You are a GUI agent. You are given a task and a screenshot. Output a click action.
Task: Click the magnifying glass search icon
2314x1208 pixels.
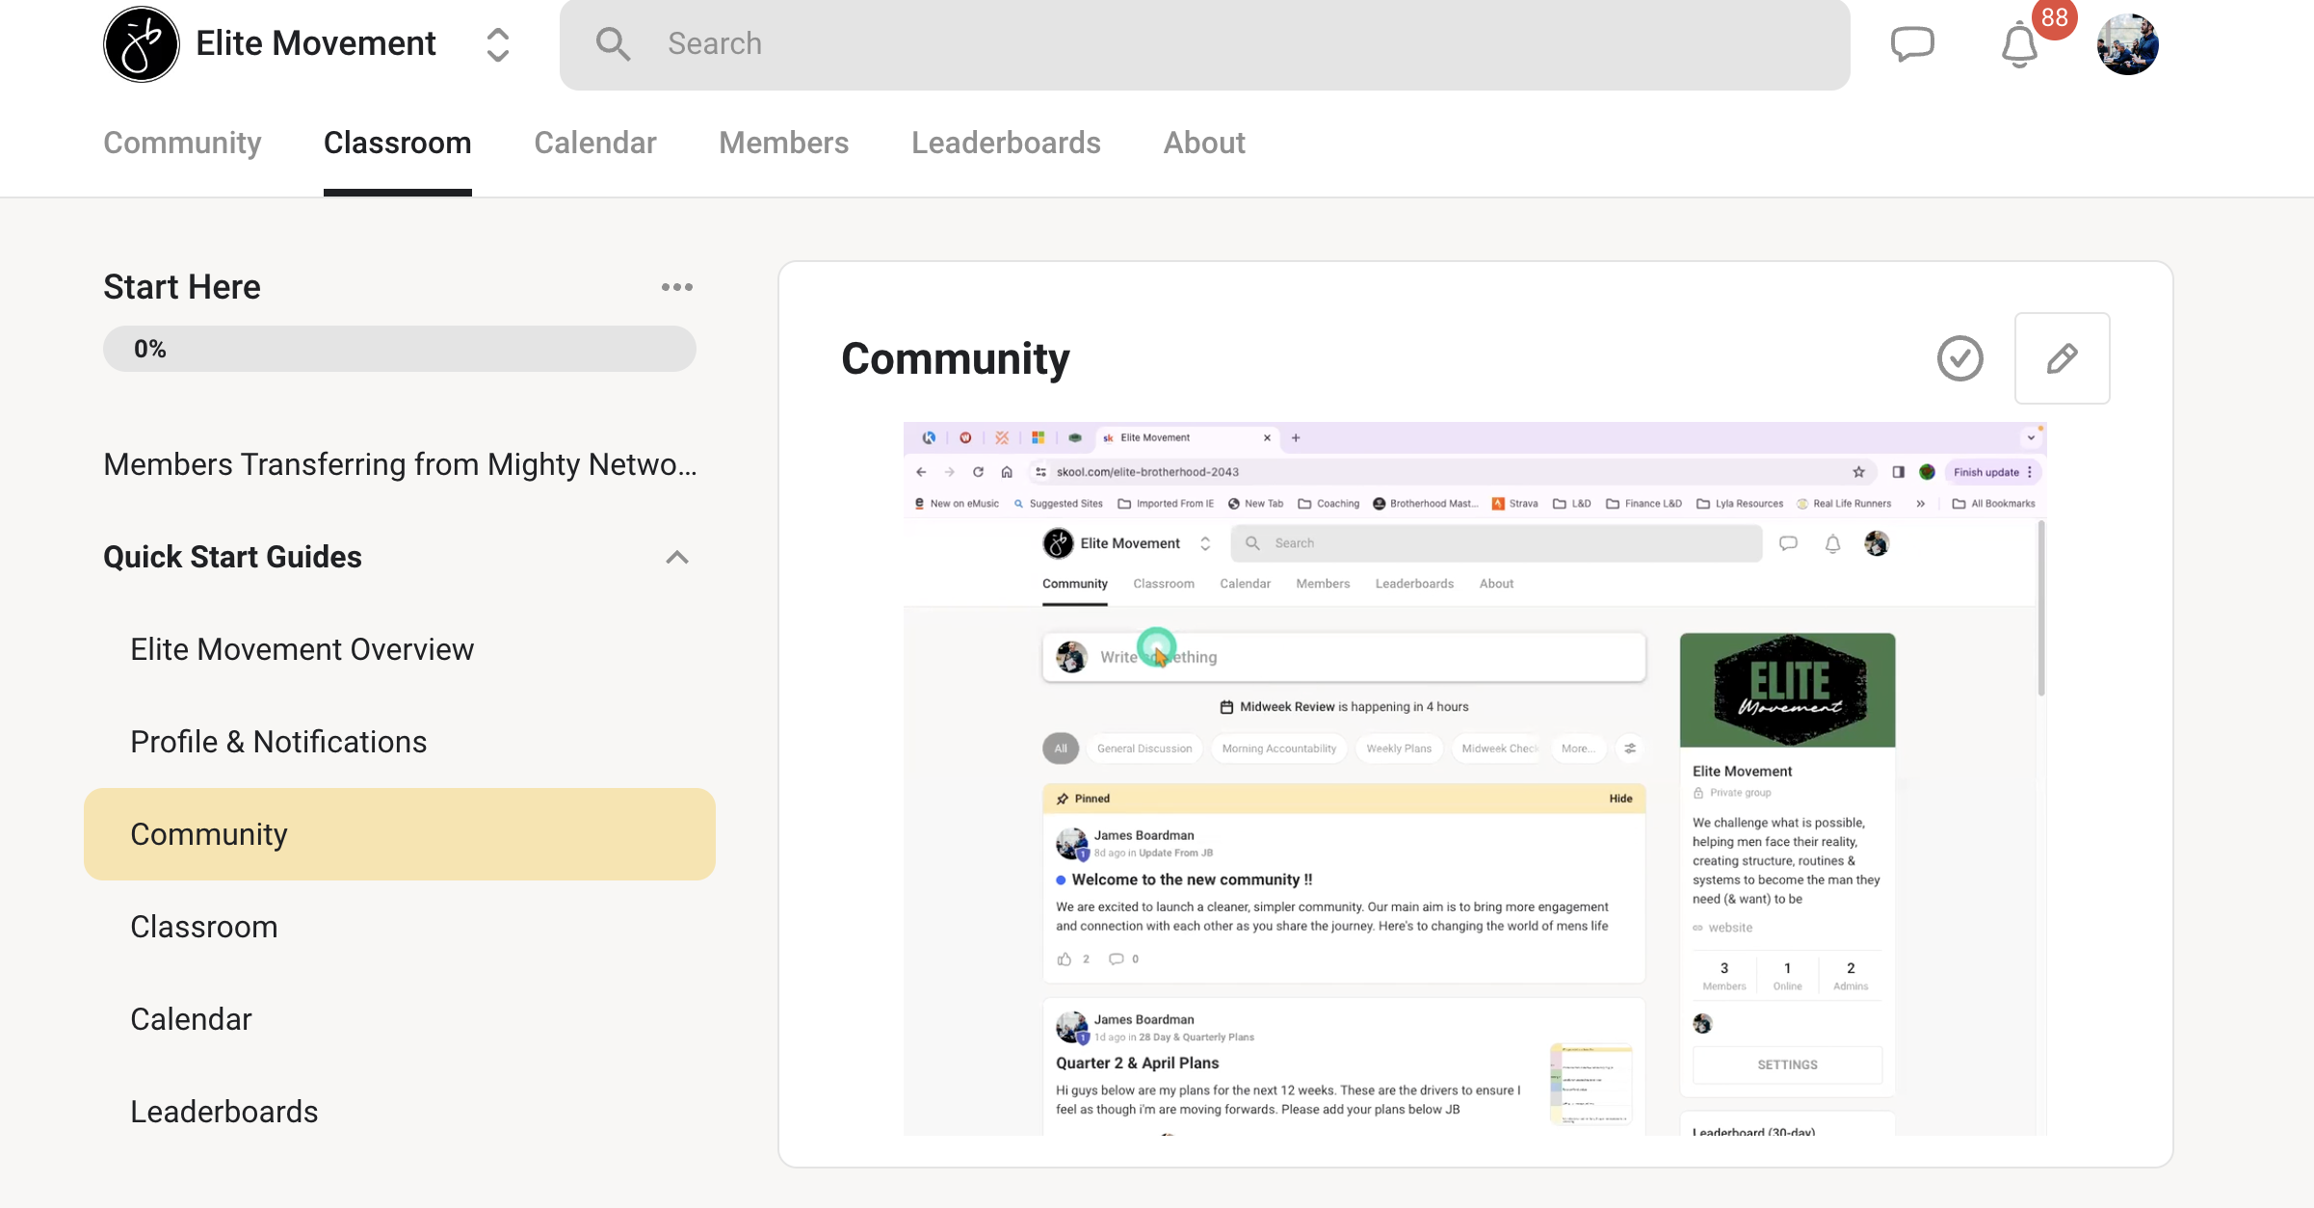pyautogui.click(x=613, y=44)
